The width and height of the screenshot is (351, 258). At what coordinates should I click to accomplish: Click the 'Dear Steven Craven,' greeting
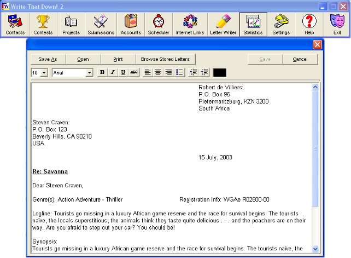58,186
